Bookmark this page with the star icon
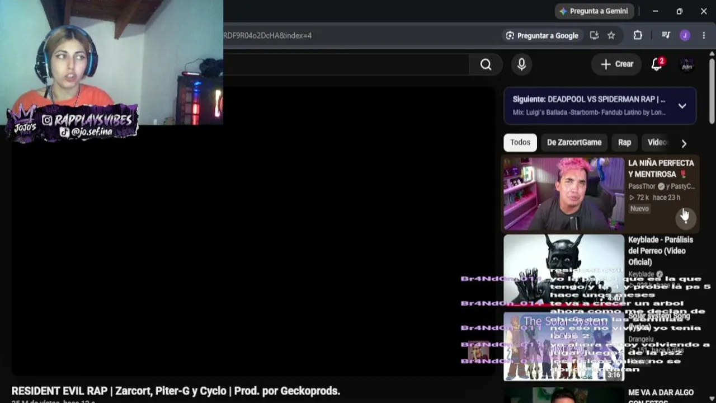 point(611,35)
